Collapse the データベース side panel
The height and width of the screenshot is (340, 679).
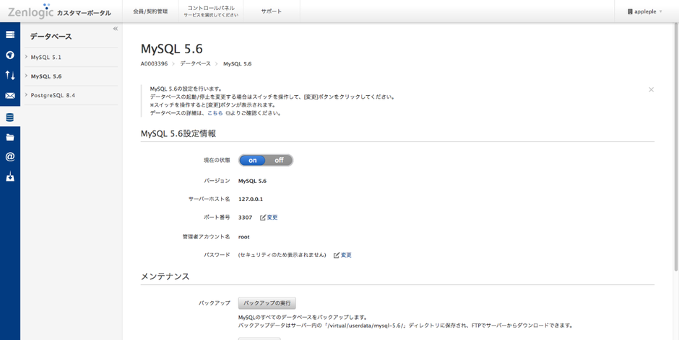coord(116,29)
